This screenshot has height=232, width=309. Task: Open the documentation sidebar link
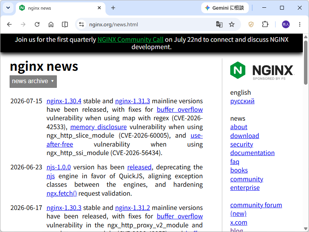252,153
